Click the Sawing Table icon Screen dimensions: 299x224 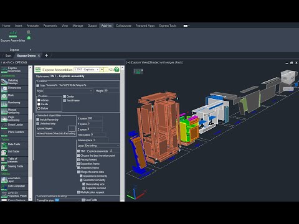pyautogui.click(x=4, y=167)
